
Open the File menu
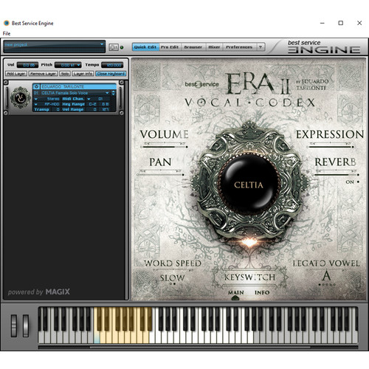pyautogui.click(x=7, y=33)
